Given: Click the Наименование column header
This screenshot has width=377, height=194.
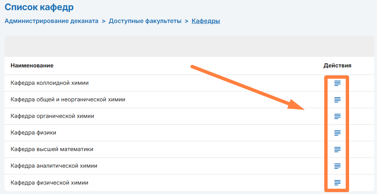Looking at the screenshot, I should [x=32, y=66].
